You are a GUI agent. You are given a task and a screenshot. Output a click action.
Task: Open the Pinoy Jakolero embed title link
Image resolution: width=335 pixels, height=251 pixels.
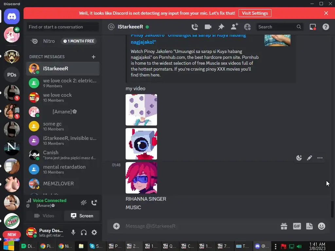tap(188, 39)
